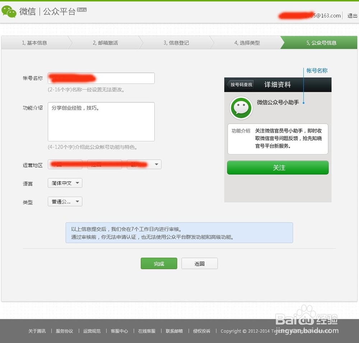The image size is (359, 343).
Task: Open the 运营规范 footer link
Action: click(x=92, y=331)
